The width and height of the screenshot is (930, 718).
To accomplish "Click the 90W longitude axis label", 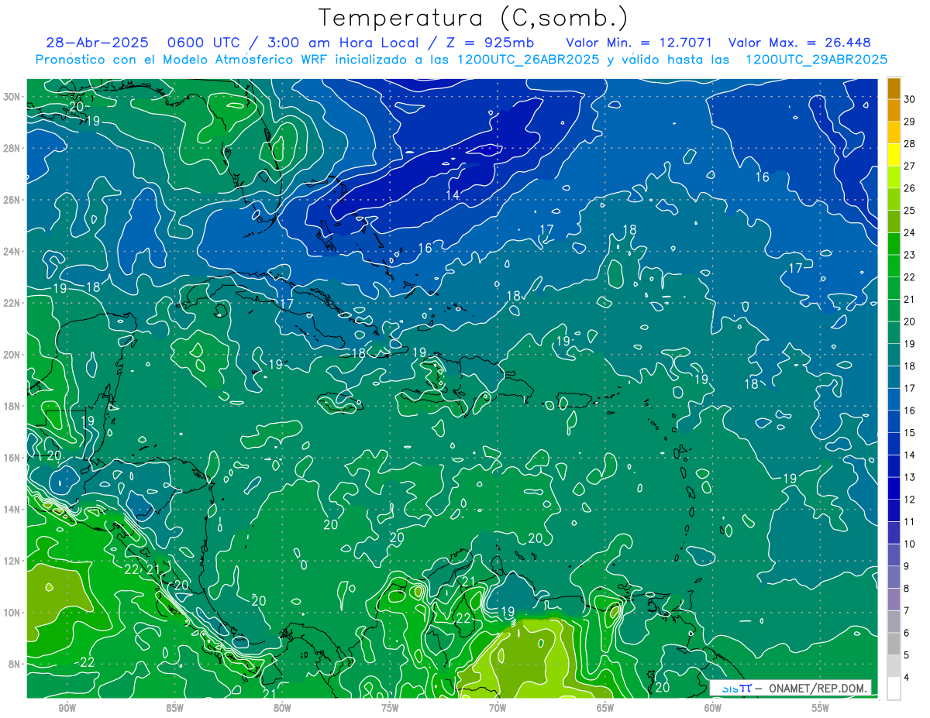I will point(67,708).
